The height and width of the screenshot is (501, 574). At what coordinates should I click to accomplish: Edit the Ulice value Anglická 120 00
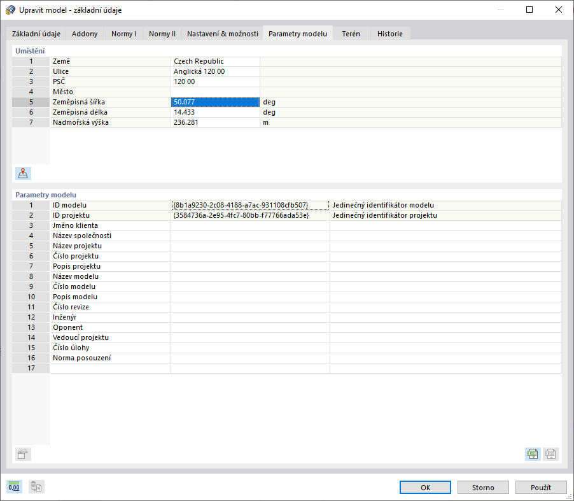click(x=215, y=71)
